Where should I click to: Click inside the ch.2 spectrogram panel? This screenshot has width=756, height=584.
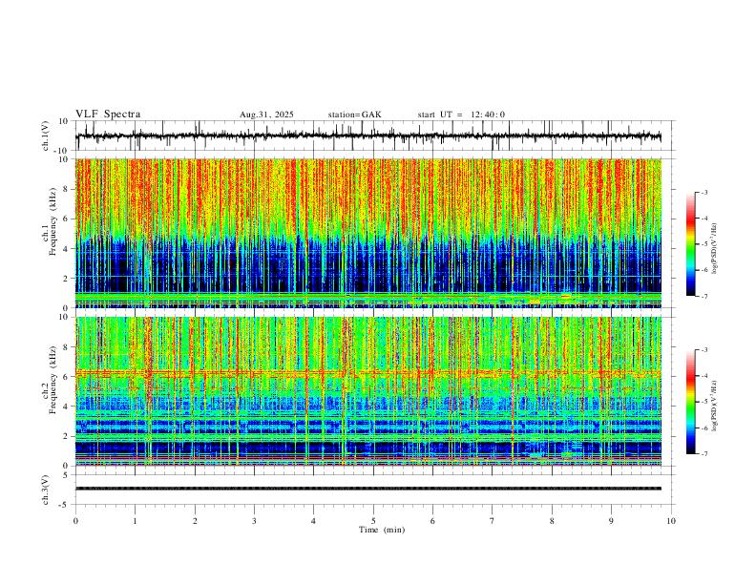coord(368,391)
